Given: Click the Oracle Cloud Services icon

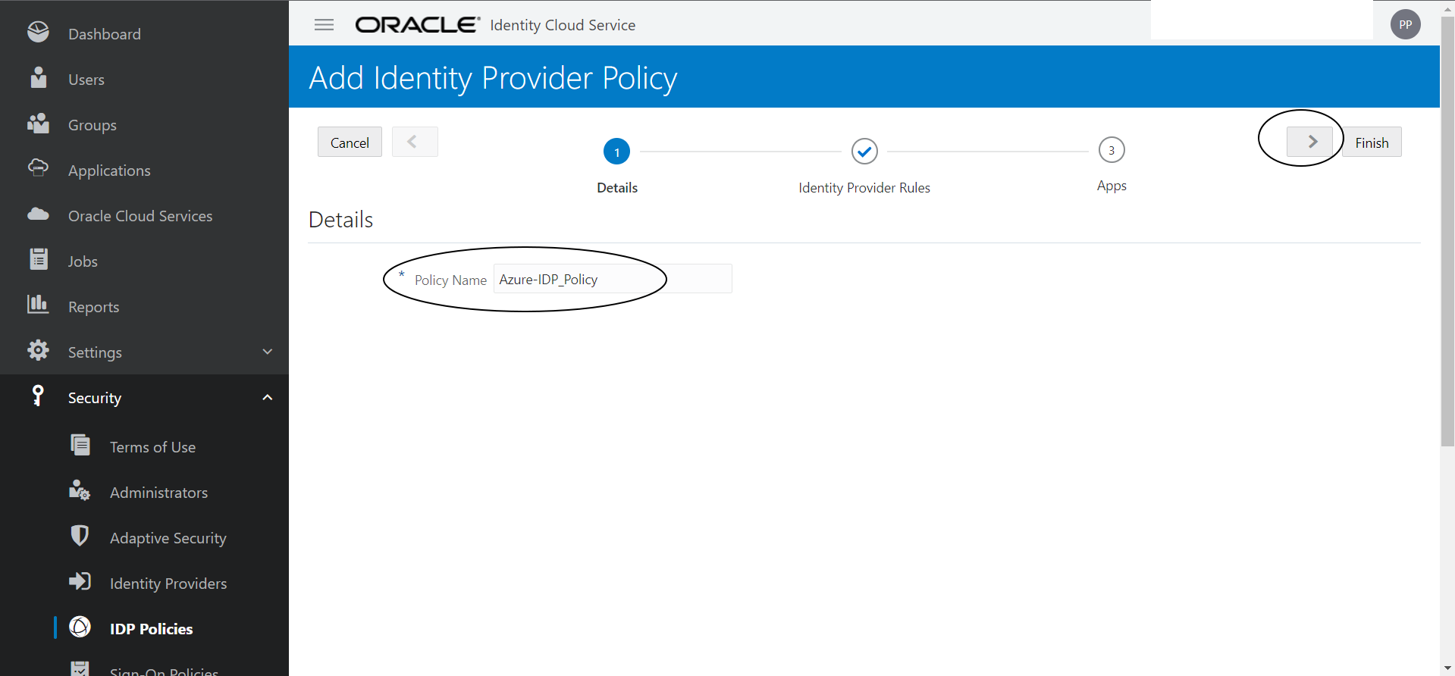Looking at the screenshot, I should click(x=38, y=214).
